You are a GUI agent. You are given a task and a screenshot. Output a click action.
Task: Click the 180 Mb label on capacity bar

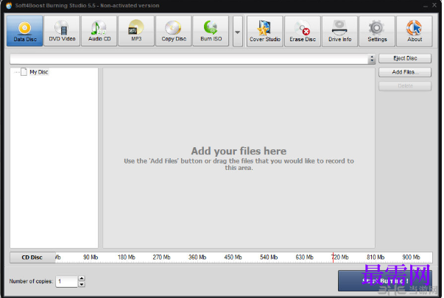click(x=127, y=258)
